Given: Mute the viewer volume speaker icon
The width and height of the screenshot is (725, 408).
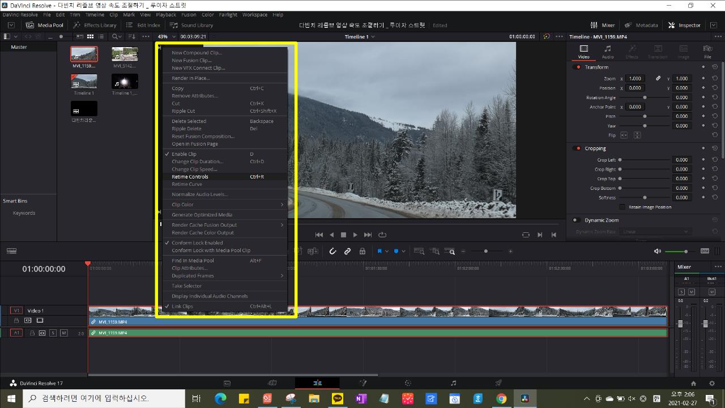Looking at the screenshot, I should pos(657,251).
